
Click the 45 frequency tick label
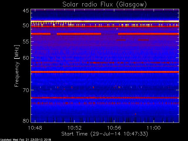(x=26, y=11)
